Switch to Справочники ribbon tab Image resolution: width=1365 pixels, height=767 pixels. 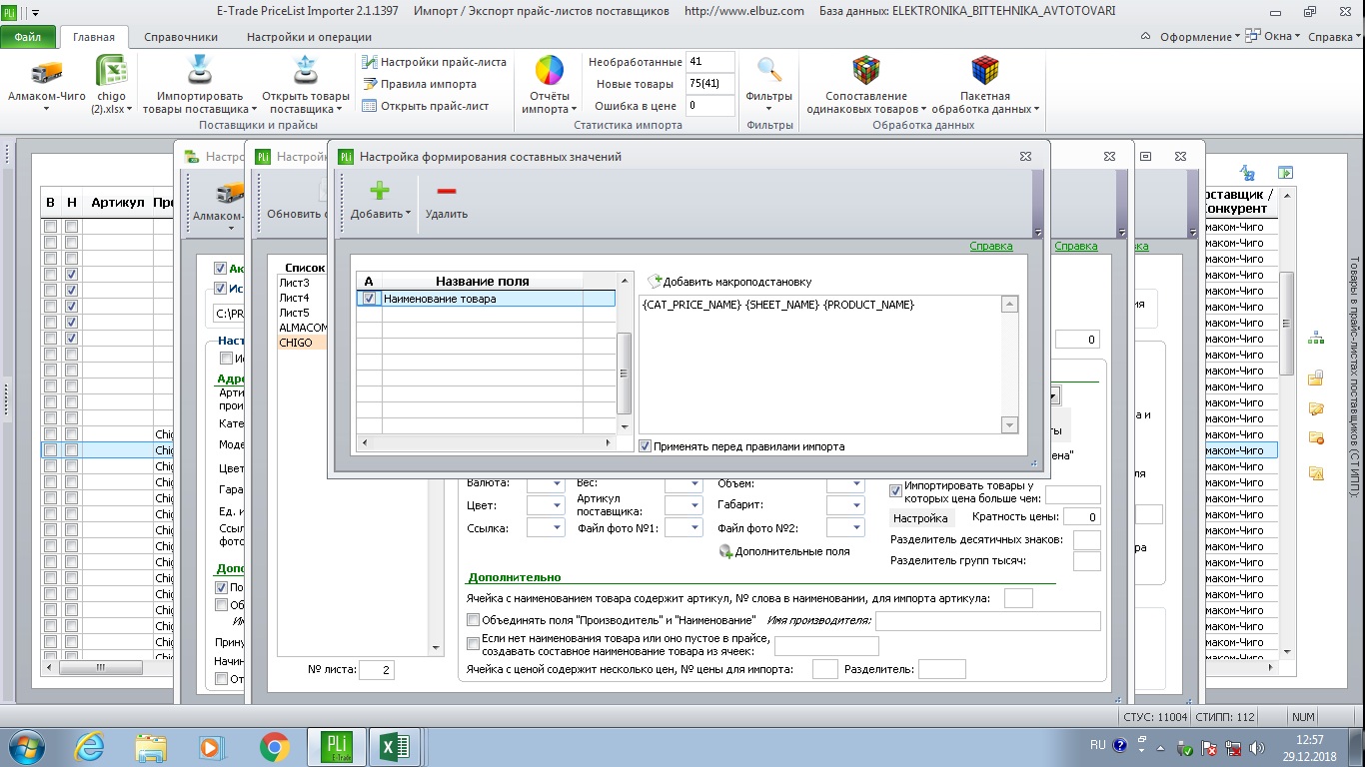181,37
